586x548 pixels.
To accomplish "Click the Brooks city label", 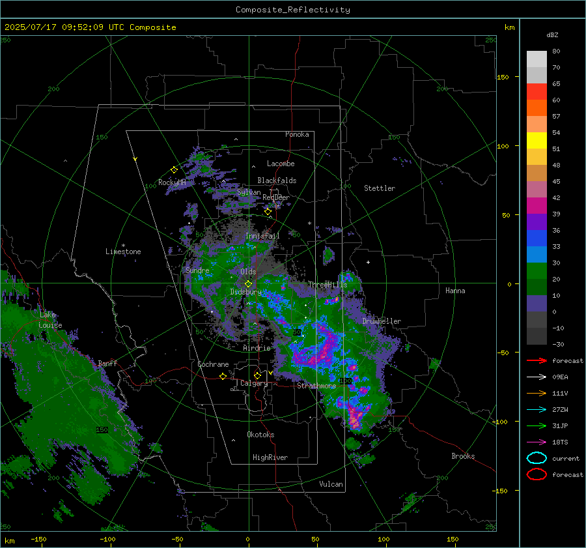I will [463, 456].
